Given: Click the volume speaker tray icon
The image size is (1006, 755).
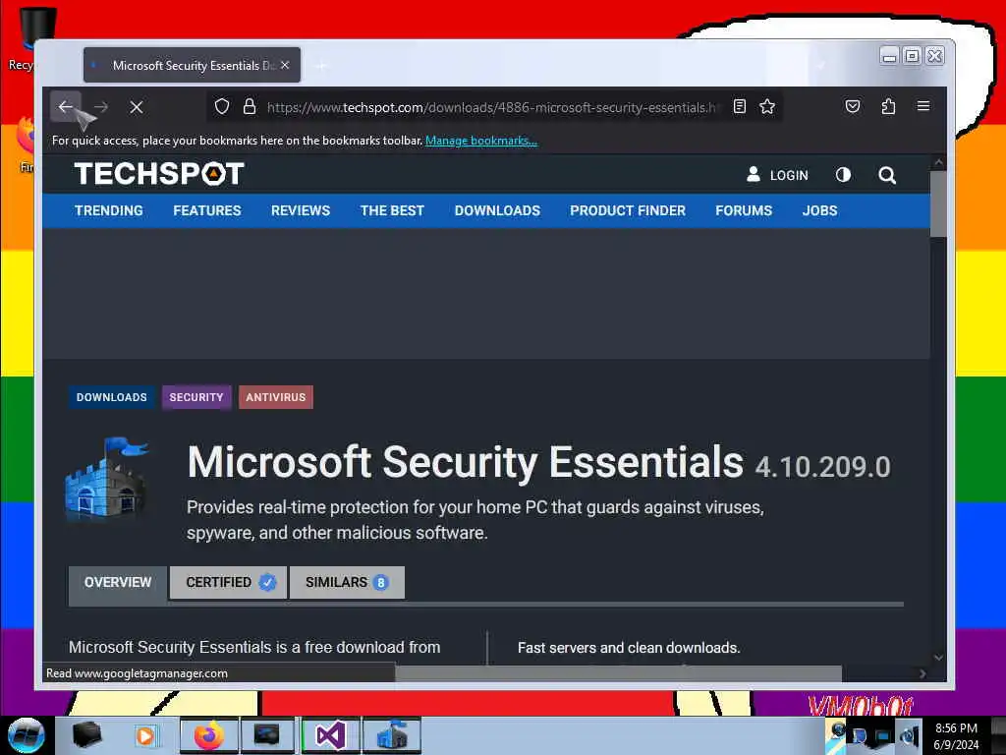Looking at the screenshot, I should [x=909, y=736].
